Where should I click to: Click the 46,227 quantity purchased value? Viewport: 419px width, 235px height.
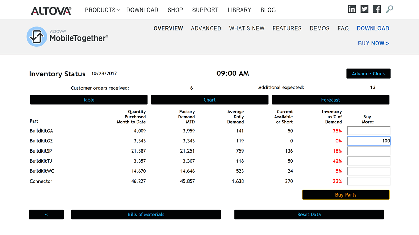tap(139, 181)
